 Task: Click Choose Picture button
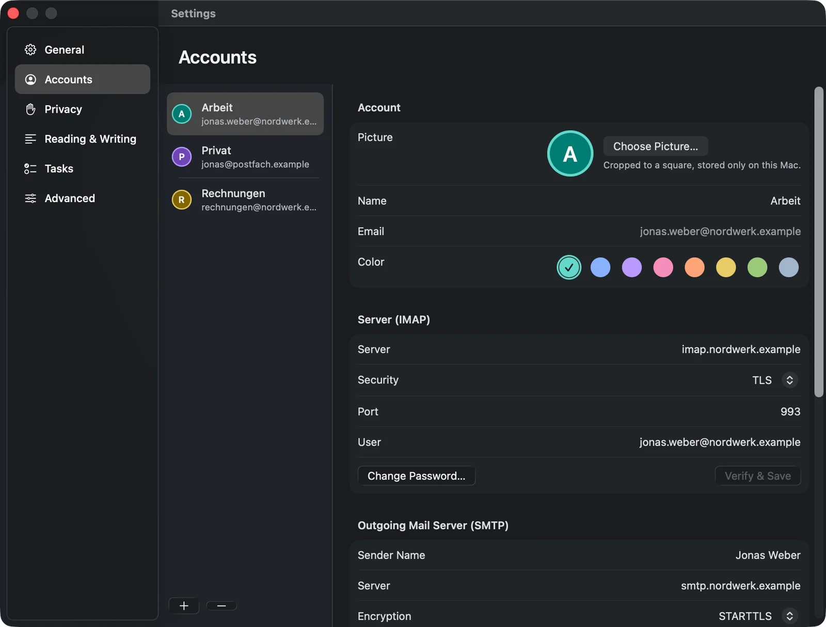(656, 146)
